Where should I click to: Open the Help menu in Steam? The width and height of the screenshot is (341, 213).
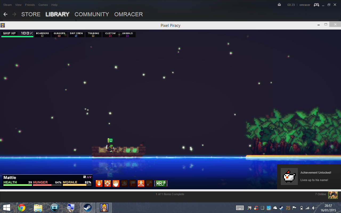54,5
